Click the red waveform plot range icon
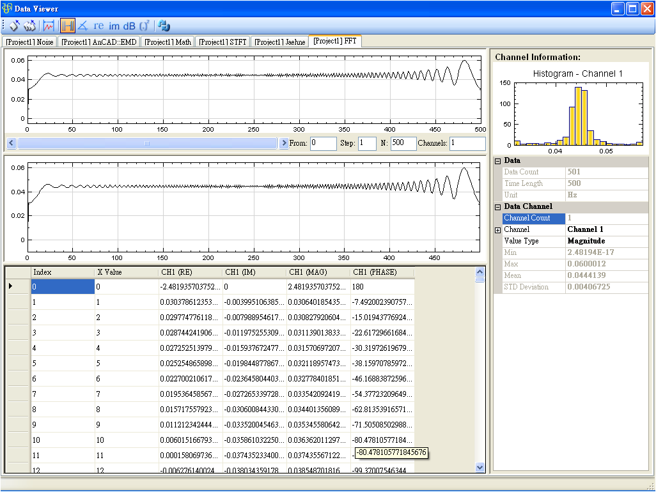 (x=49, y=26)
